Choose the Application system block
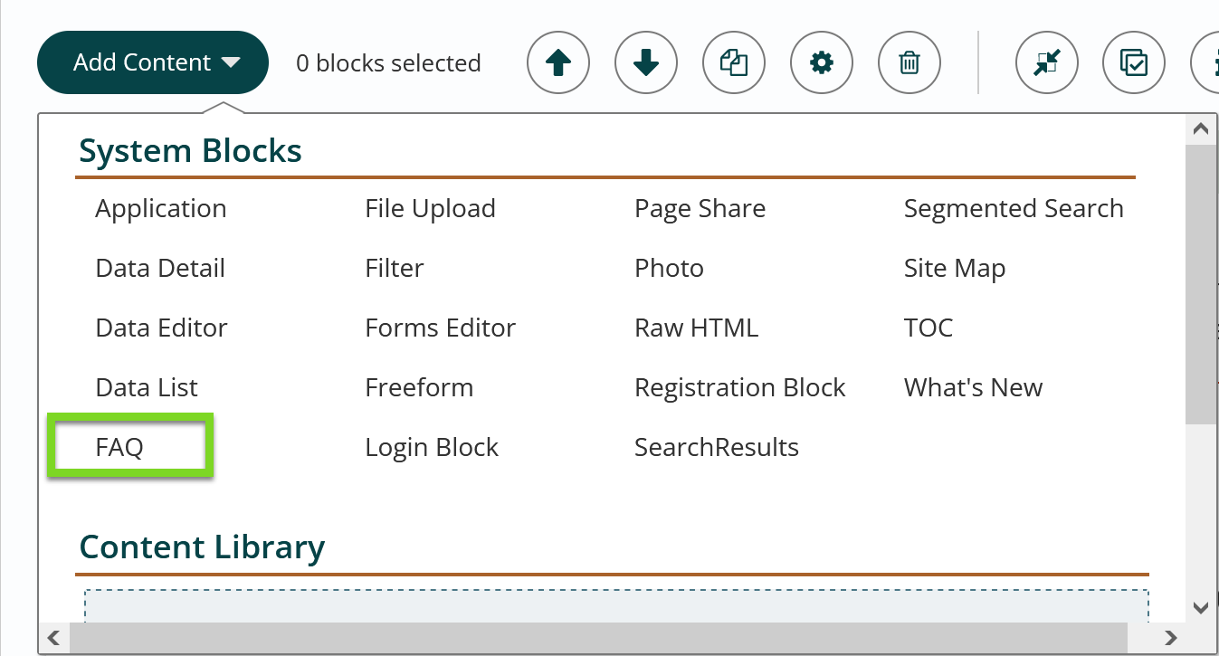 [161, 209]
